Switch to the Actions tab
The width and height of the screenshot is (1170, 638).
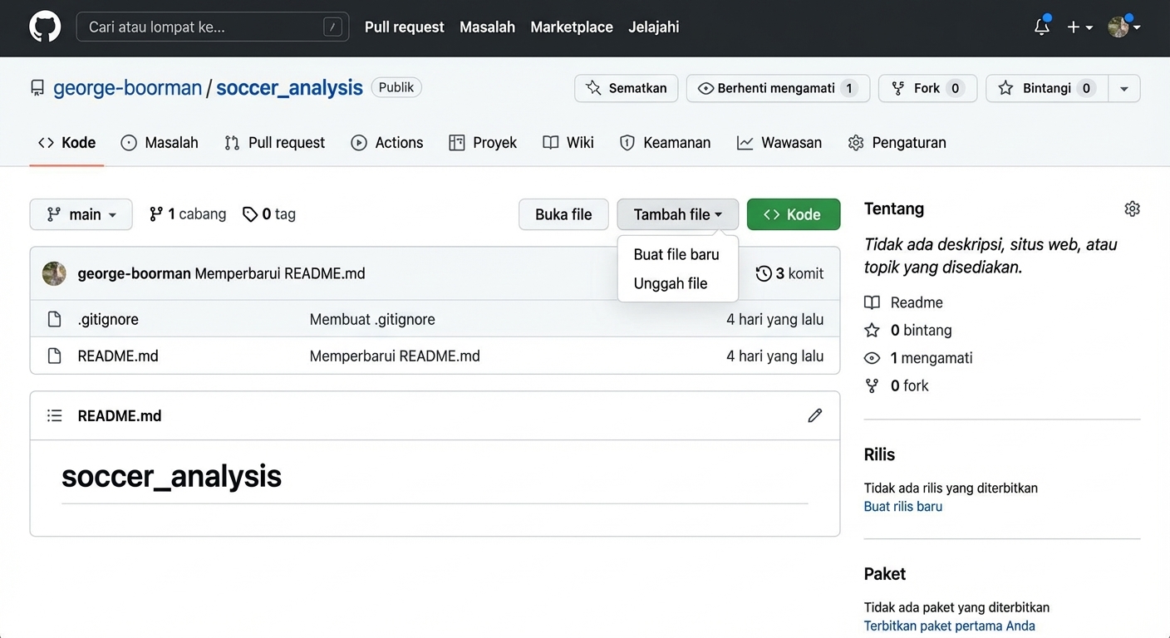pyautogui.click(x=387, y=143)
